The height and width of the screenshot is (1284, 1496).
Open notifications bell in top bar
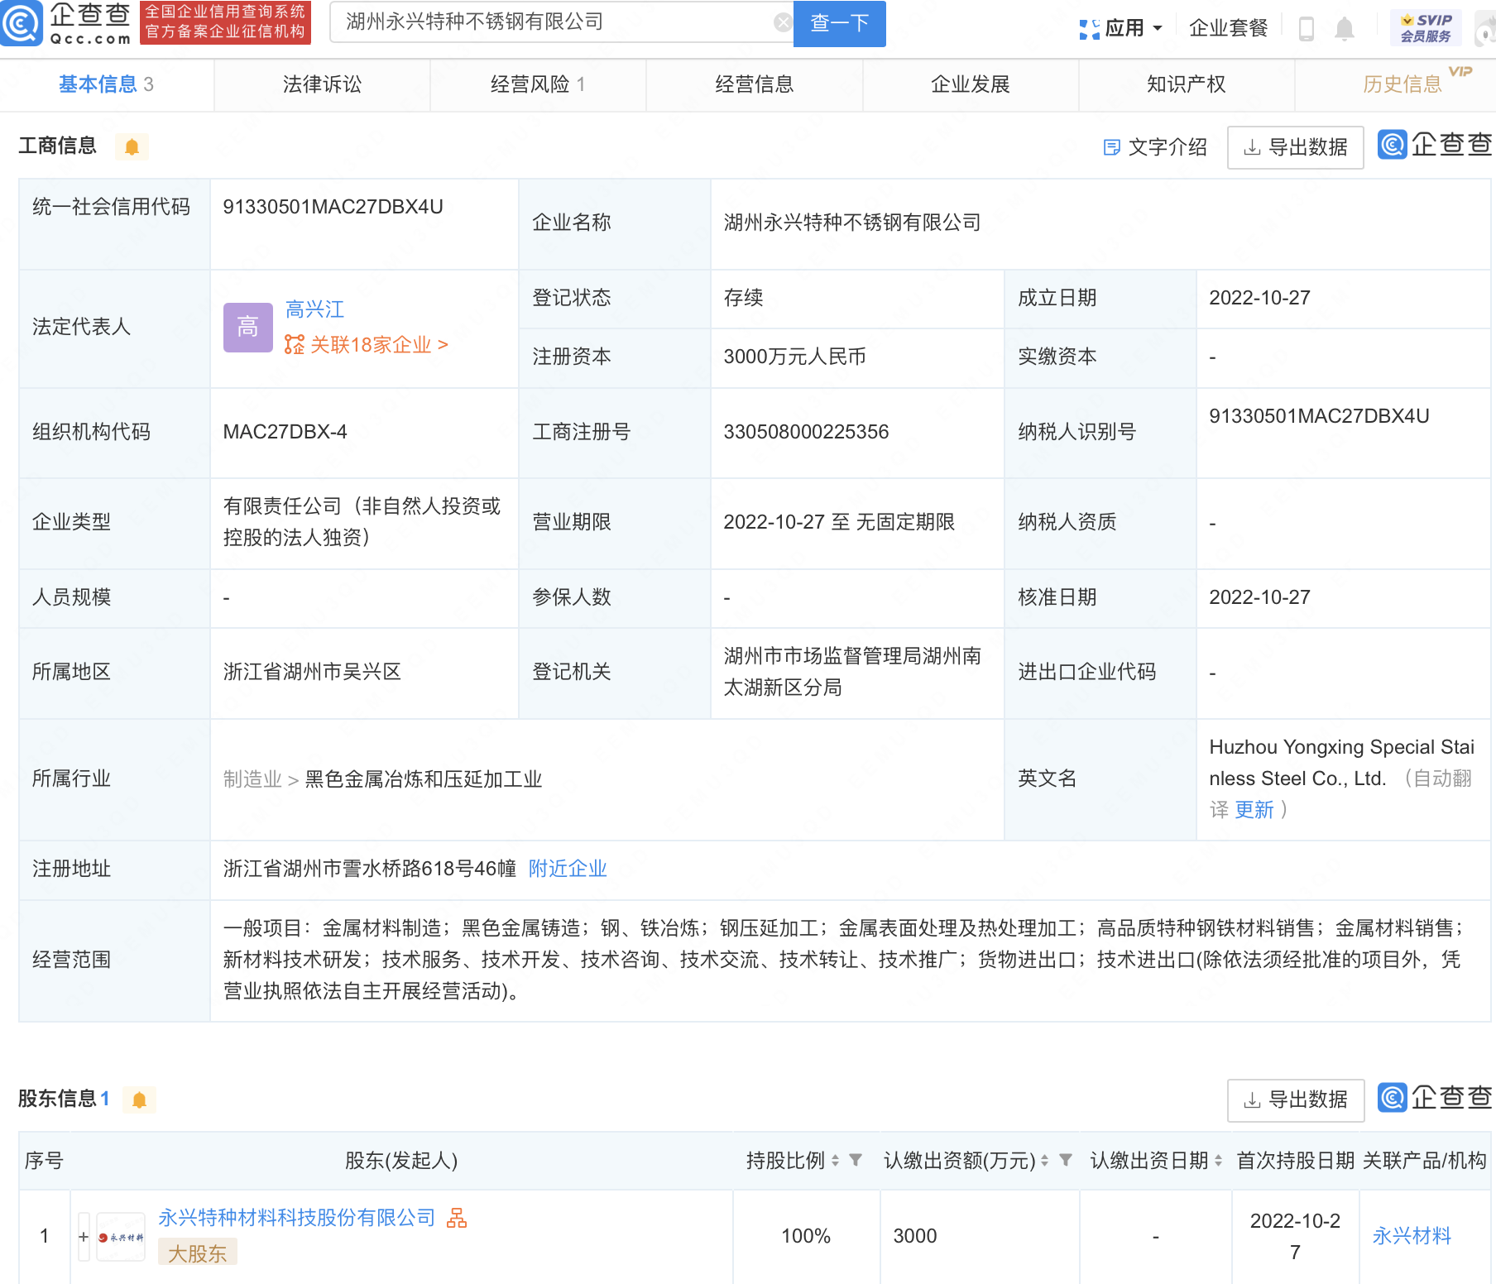coord(1345,29)
